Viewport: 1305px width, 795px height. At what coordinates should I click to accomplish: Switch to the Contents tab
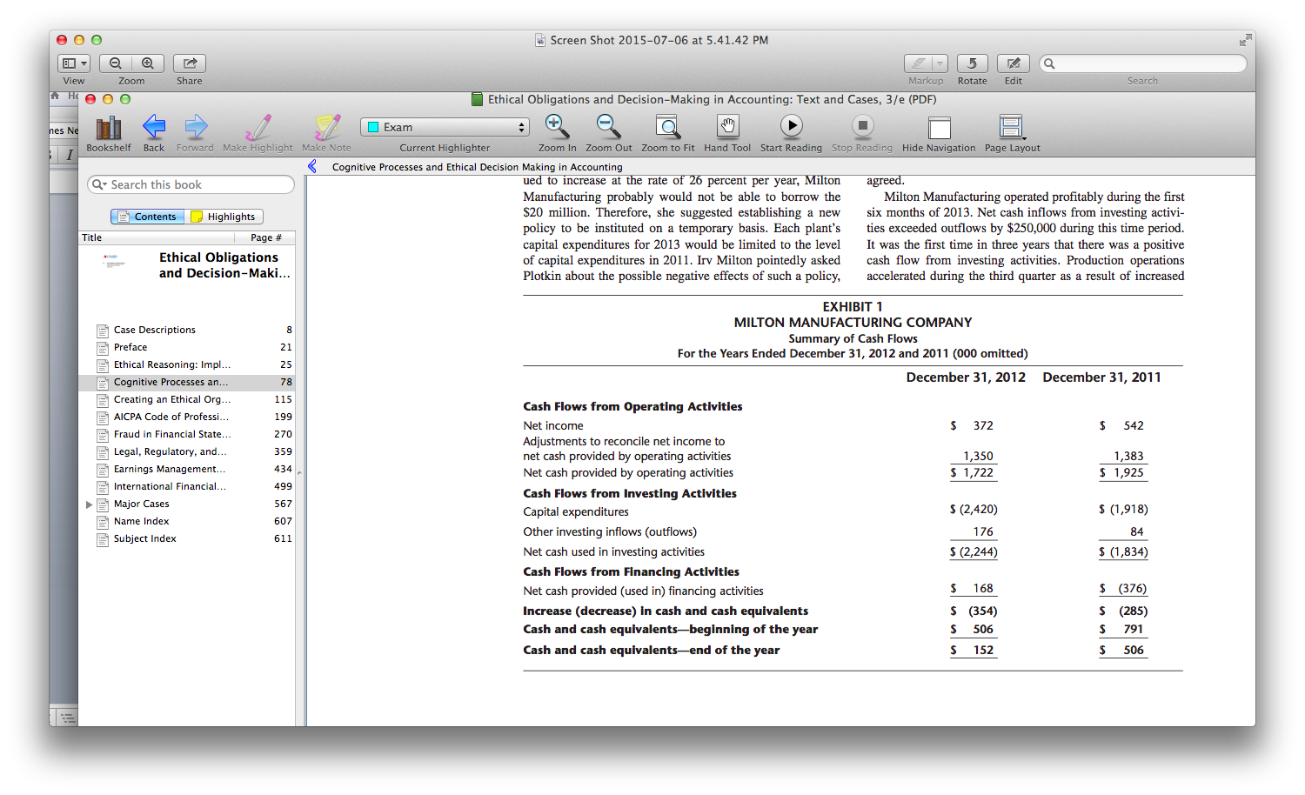[x=148, y=217]
